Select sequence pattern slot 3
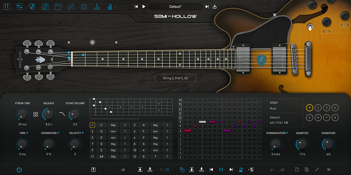This screenshot has width=351, height=175. click(326, 108)
